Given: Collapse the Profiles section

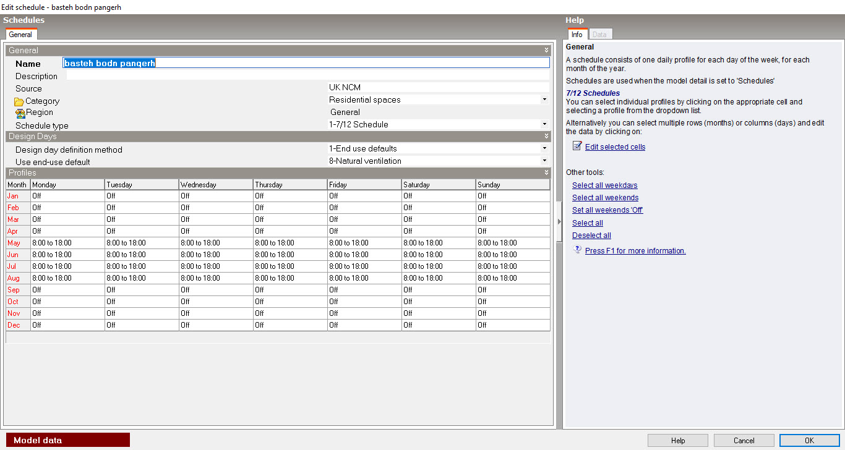Looking at the screenshot, I should point(547,172).
